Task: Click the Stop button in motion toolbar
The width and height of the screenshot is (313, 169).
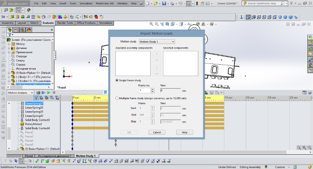Action: [54, 92]
